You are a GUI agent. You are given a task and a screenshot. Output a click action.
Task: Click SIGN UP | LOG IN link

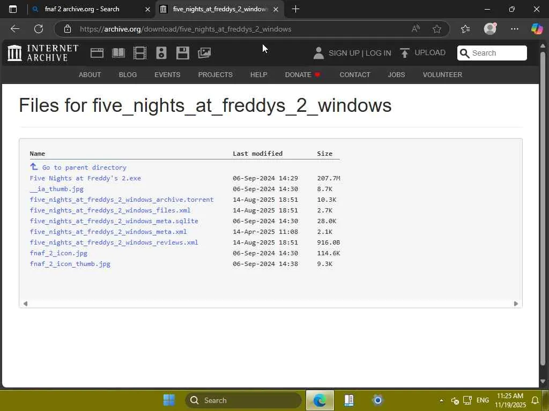(360, 53)
